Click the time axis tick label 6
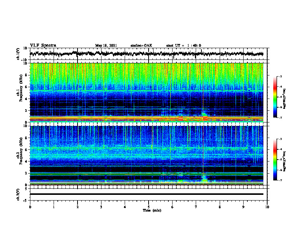The height and width of the screenshot is (232, 301). pos(173,207)
